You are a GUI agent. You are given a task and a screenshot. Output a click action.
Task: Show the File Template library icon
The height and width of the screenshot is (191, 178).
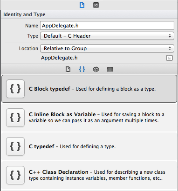[68, 69]
